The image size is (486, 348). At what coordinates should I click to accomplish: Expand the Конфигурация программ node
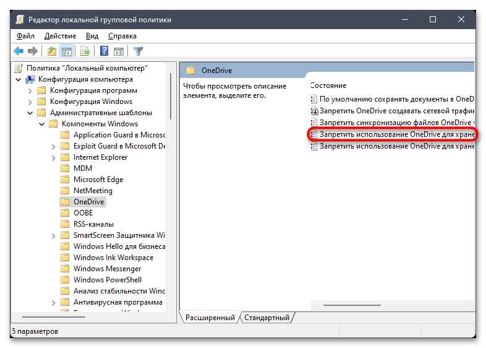pos(30,91)
